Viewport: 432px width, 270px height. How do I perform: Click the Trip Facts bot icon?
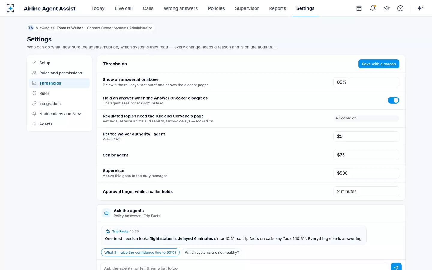click(108, 232)
